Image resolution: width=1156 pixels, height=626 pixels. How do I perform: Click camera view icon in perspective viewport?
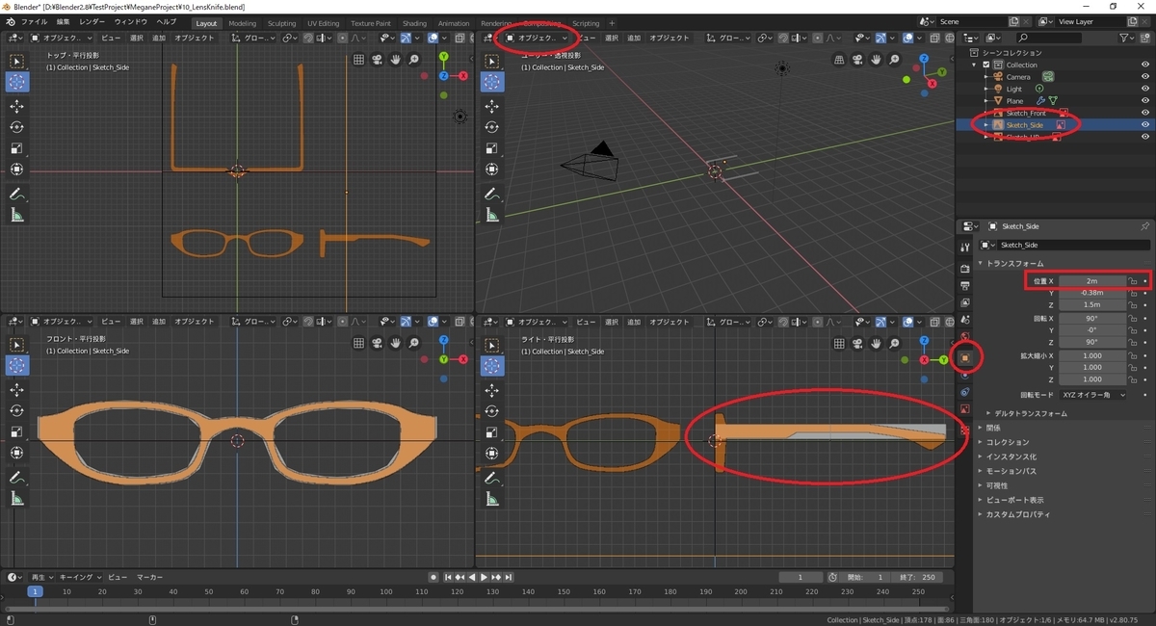point(858,59)
